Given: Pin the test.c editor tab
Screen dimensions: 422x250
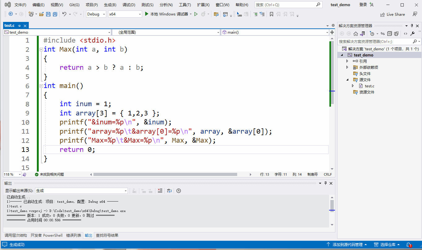Looking at the screenshot, I should pyautogui.click(x=19, y=26).
